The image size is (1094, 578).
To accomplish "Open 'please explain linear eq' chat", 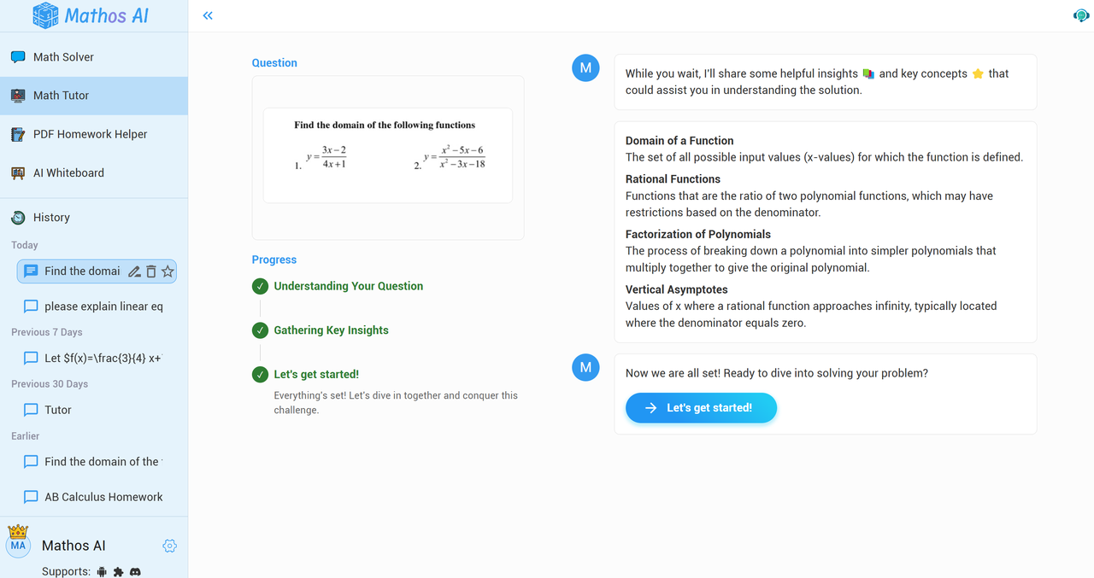I will coord(103,307).
